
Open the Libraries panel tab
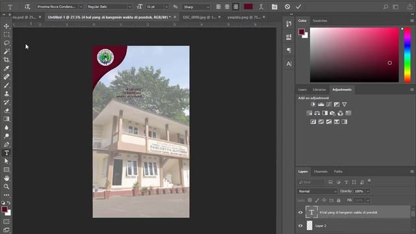(x=319, y=90)
